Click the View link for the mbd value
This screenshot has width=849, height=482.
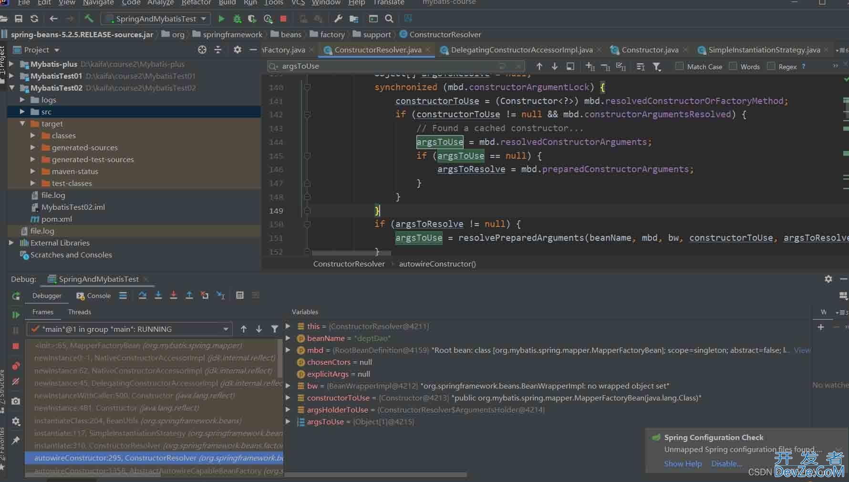[802, 350]
